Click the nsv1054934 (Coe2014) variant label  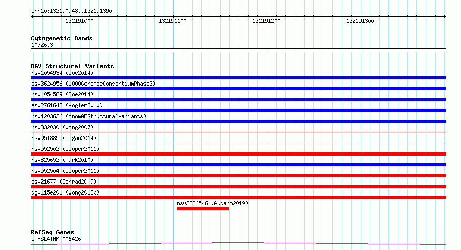62,73
